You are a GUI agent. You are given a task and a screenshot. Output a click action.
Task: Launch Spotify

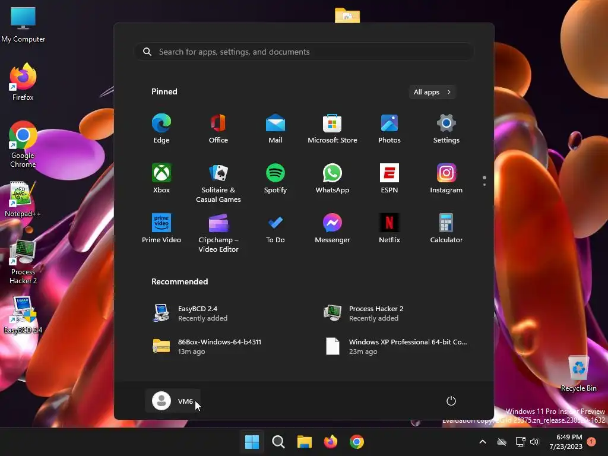click(275, 179)
